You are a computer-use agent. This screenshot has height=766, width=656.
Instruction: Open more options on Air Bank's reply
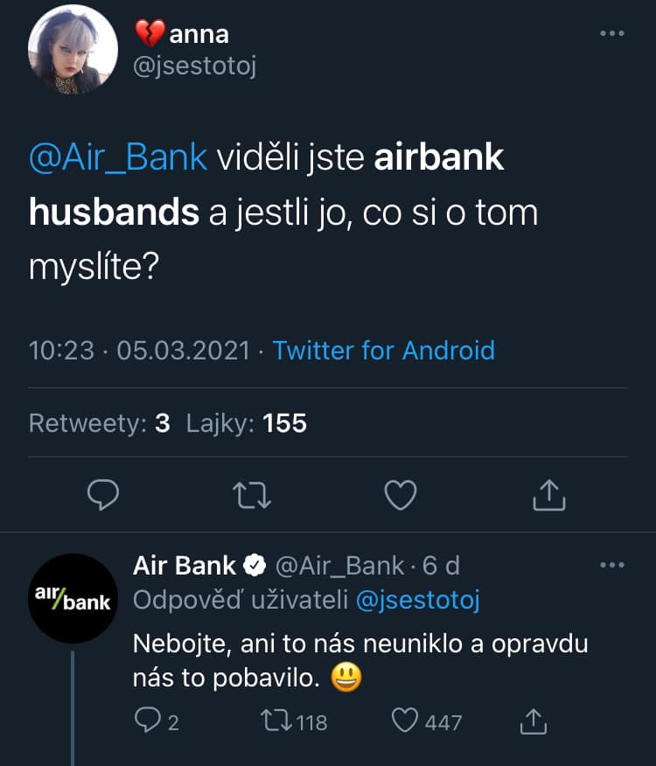[x=611, y=565]
